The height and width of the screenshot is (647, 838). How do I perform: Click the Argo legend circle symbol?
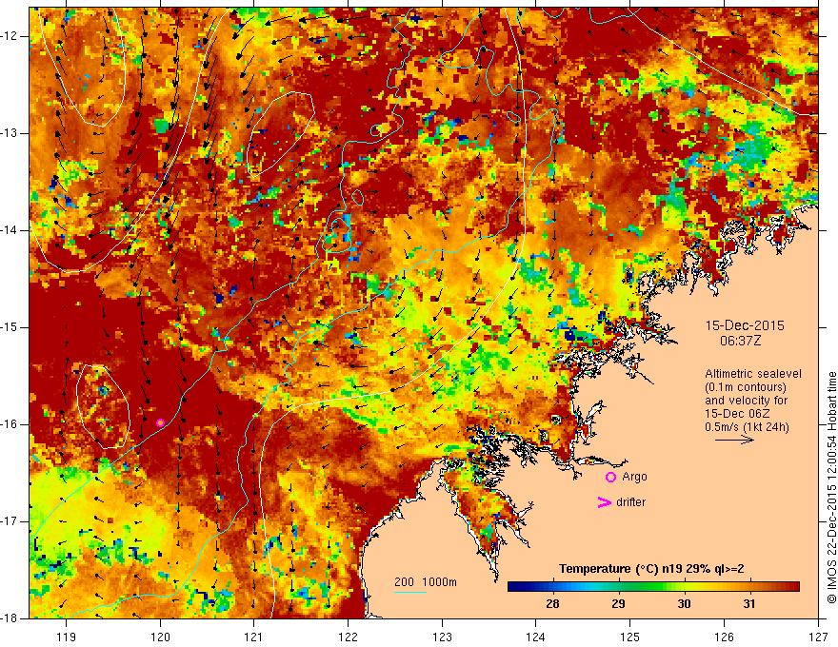click(x=610, y=478)
